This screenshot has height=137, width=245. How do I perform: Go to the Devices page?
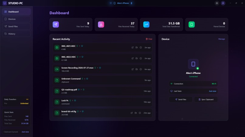pyautogui.click(x=16, y=19)
